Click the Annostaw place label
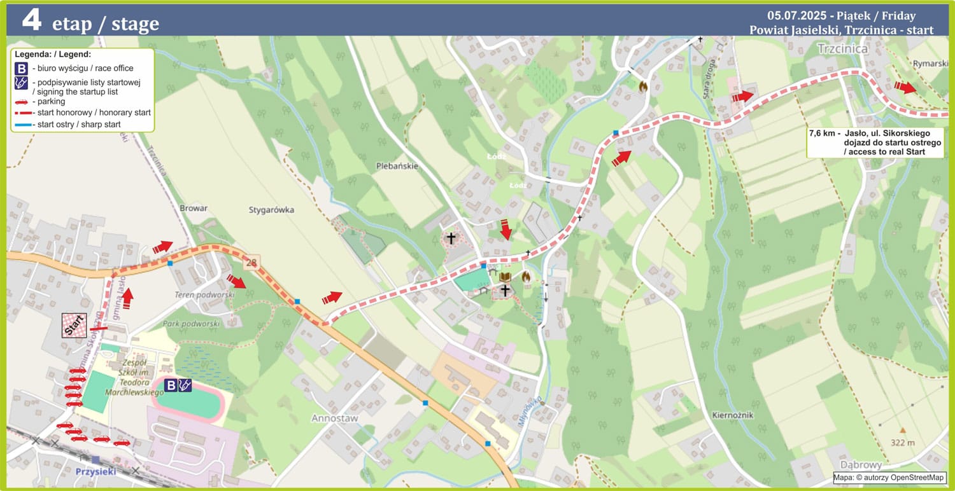Screen dimensions: 955x491 (336, 418)
